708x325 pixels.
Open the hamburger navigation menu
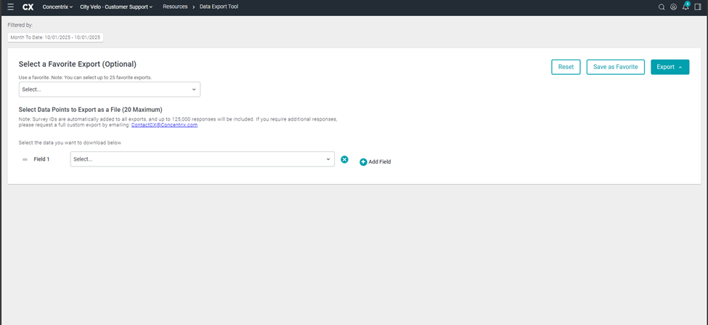coord(10,7)
